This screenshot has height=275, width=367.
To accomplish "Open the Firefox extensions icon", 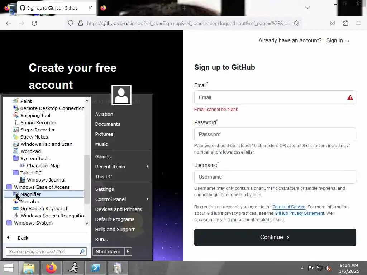I will [x=345, y=23].
